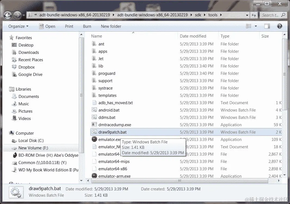Image resolution: width=290 pixels, height=204 pixels.
Task: Select the Computer icon in navigation pane
Action: [x=11, y=133]
